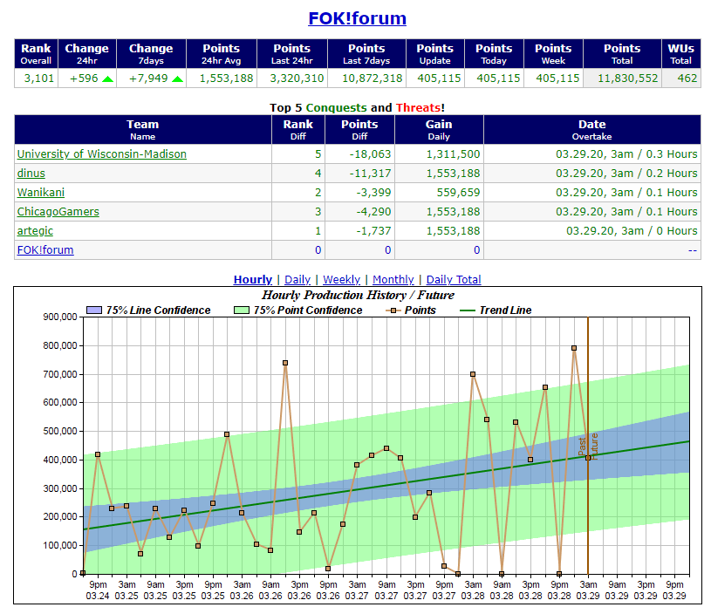Click the 10,872,318 last 7days value
The image size is (711, 614).
[x=373, y=78]
